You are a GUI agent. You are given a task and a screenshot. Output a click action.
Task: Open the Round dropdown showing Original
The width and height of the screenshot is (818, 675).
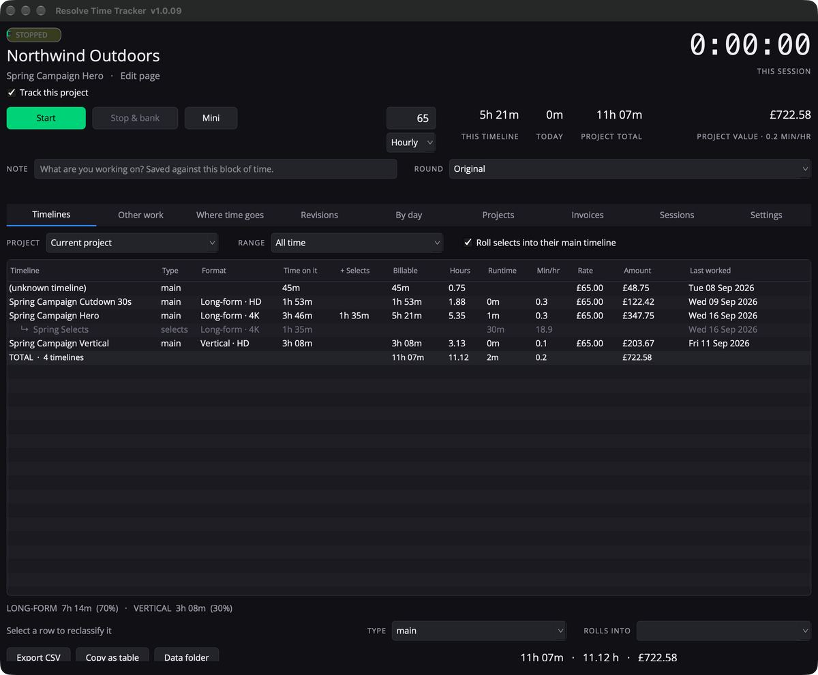pos(630,169)
